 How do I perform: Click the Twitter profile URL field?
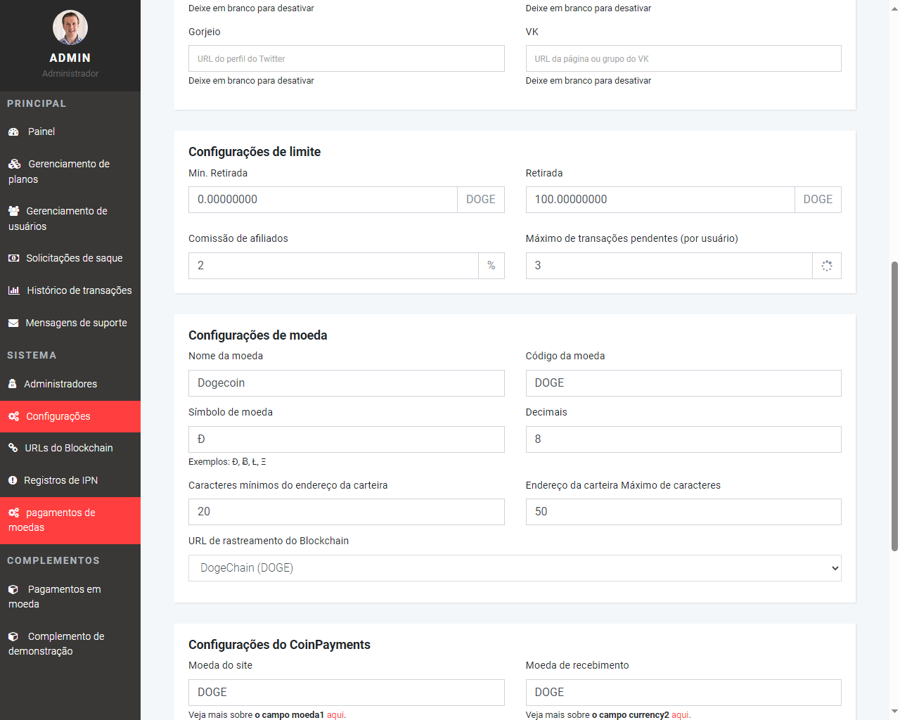pyautogui.click(x=346, y=58)
